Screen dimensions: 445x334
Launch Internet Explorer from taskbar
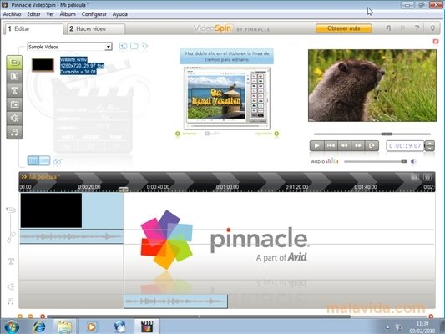coord(39,326)
